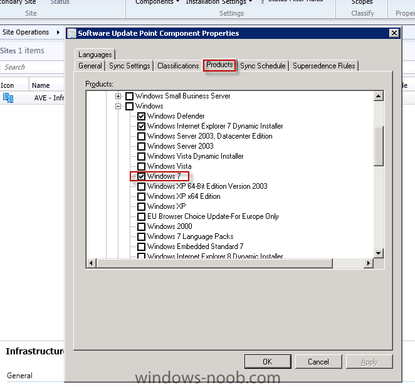Open the Sync Settings tab
Image resolution: width=415 pixels, height=387 pixels.
pos(129,66)
